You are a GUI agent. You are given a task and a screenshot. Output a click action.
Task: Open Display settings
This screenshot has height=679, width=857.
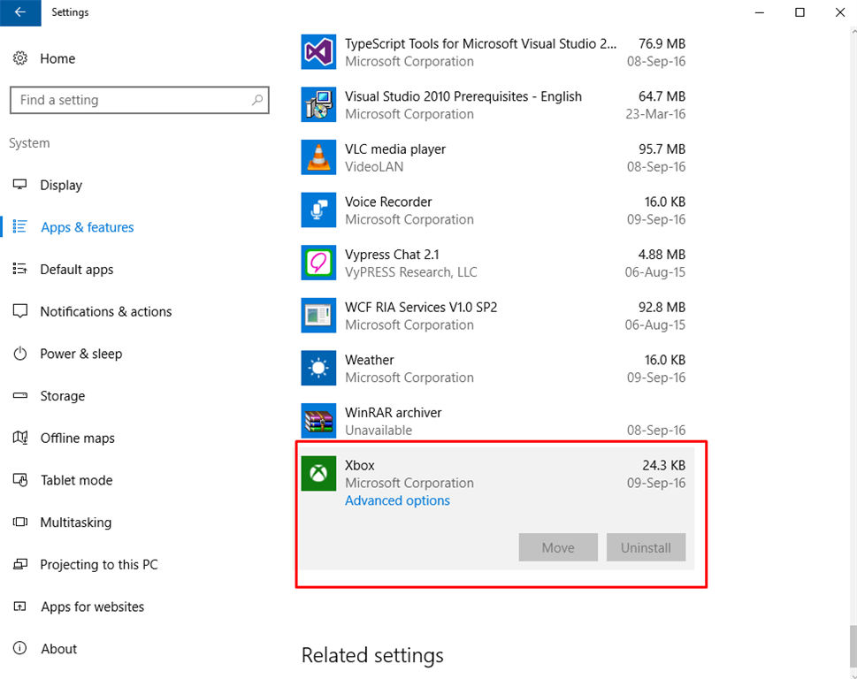pos(61,185)
